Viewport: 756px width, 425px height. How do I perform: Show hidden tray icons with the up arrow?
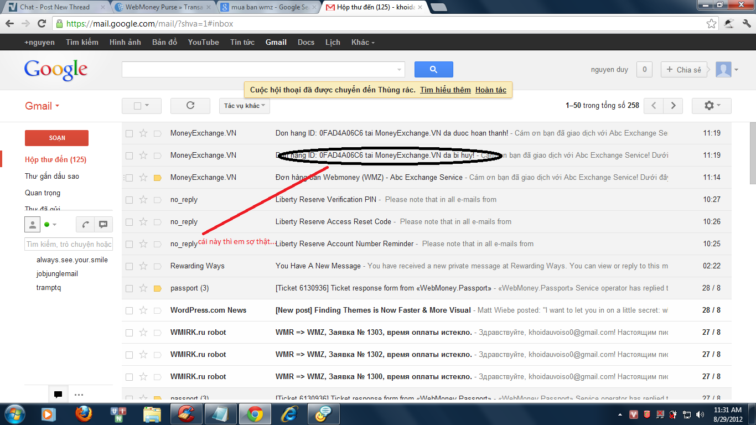tap(621, 414)
